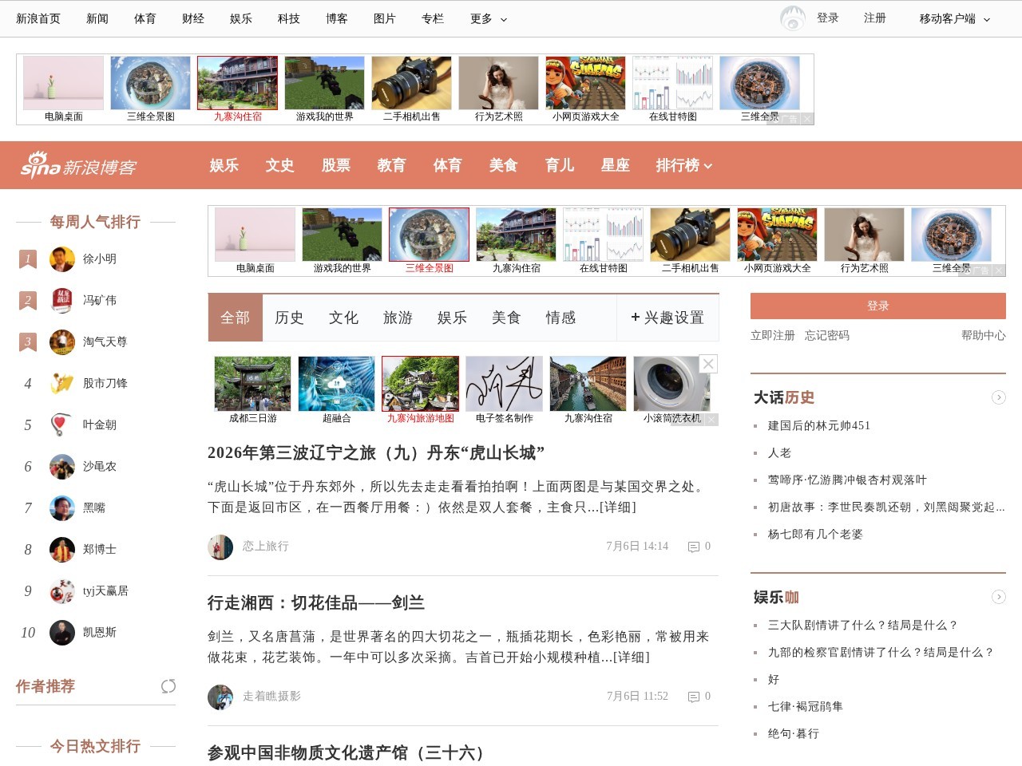Viewport: 1022px width, 766px height.
Task: Open 帮助中心 link
Action: 984,335
